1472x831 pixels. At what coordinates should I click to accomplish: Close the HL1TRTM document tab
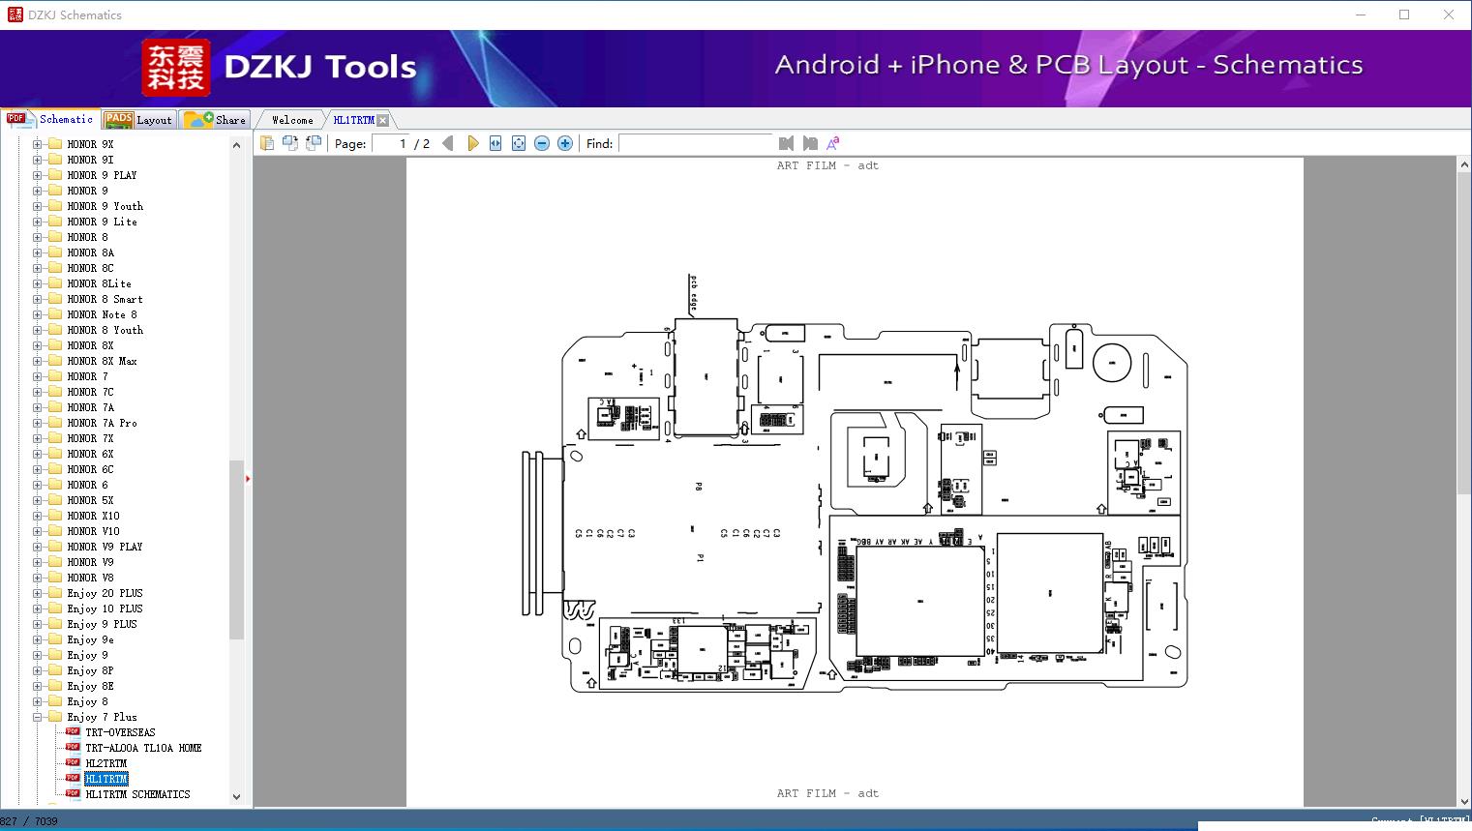(x=382, y=120)
